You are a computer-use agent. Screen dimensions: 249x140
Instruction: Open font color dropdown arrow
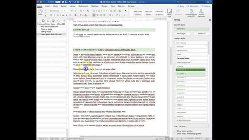tap(88, 15)
